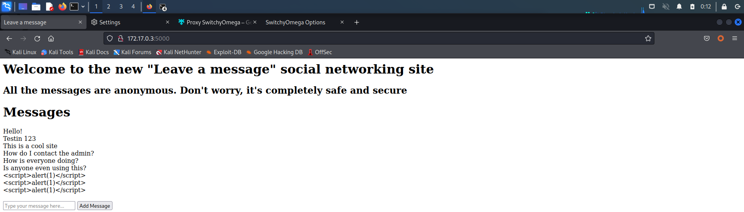
Task: Click the message 'Is anyone even using this?'
Action: pos(45,168)
